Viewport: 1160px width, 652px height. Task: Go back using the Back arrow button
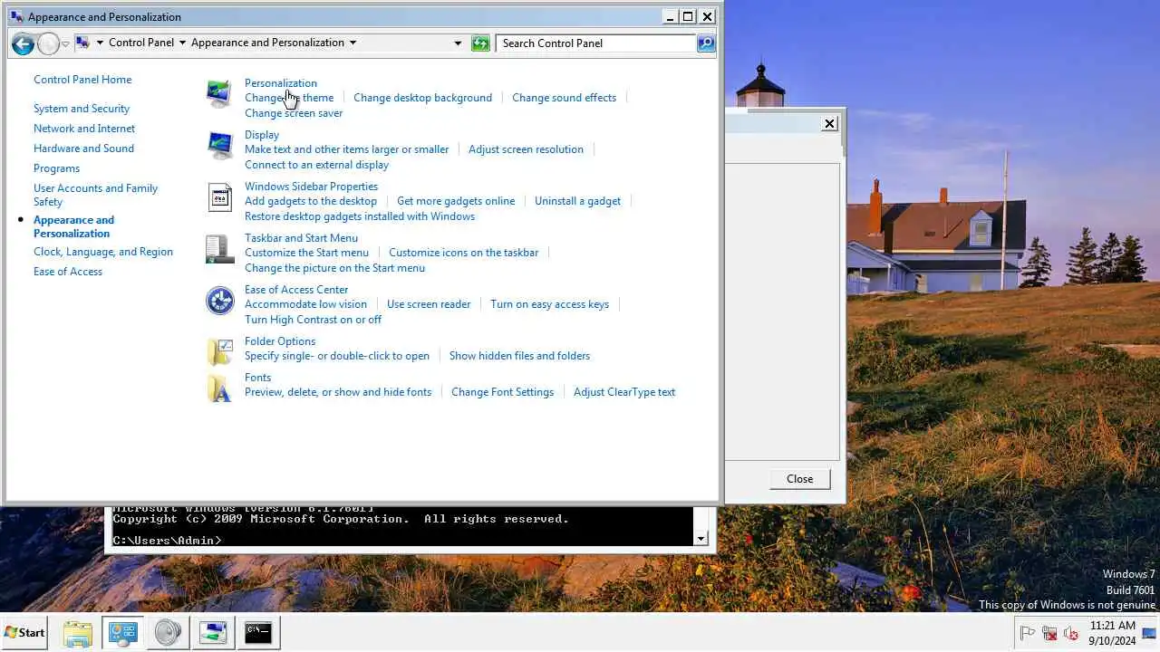coord(24,43)
